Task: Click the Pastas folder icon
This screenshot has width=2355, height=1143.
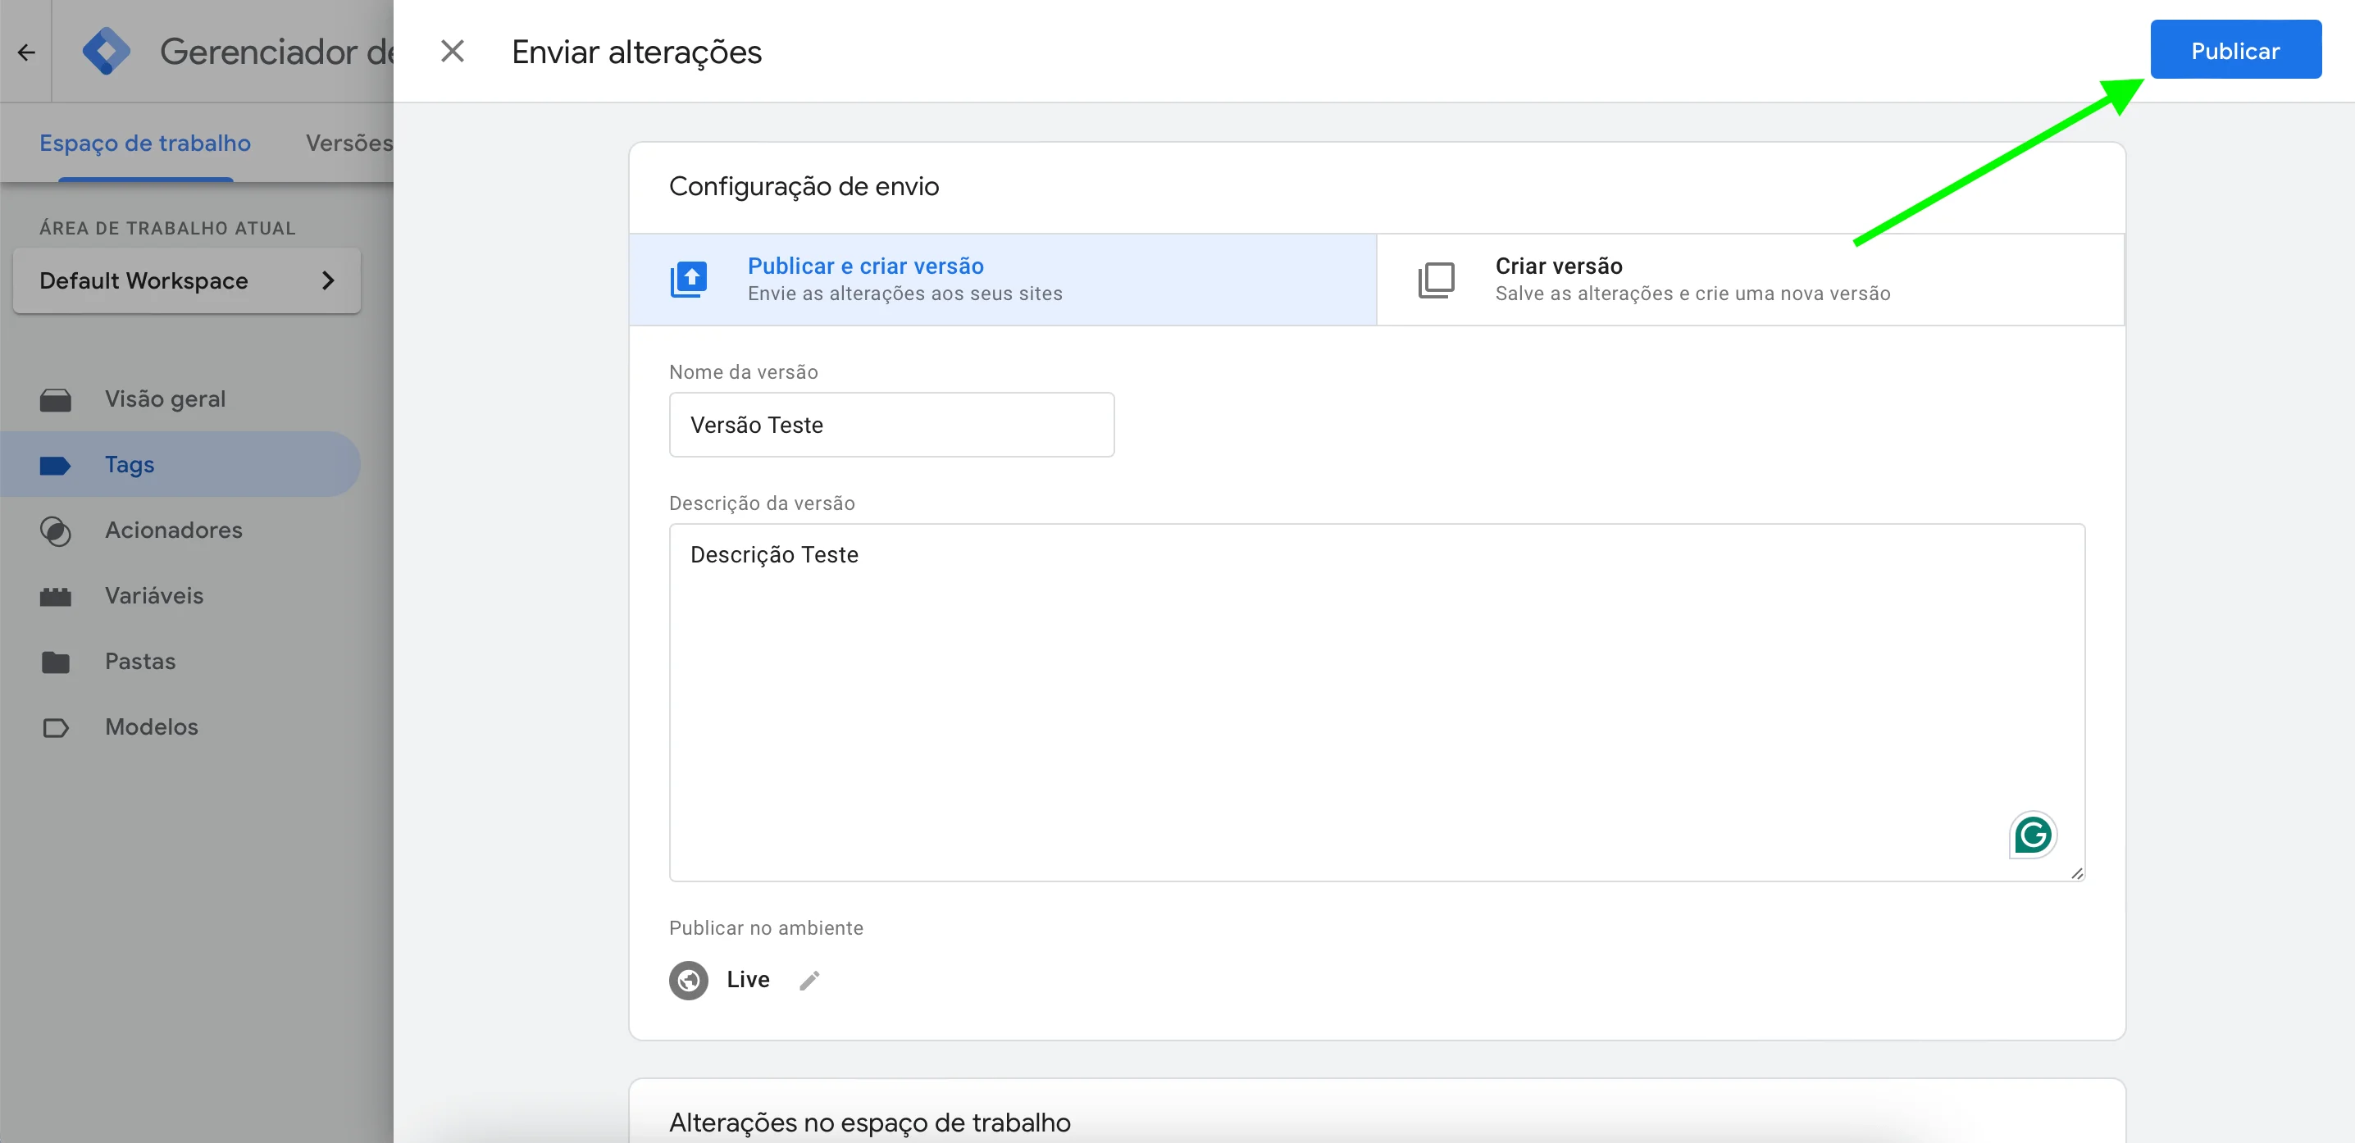Action: 56,662
